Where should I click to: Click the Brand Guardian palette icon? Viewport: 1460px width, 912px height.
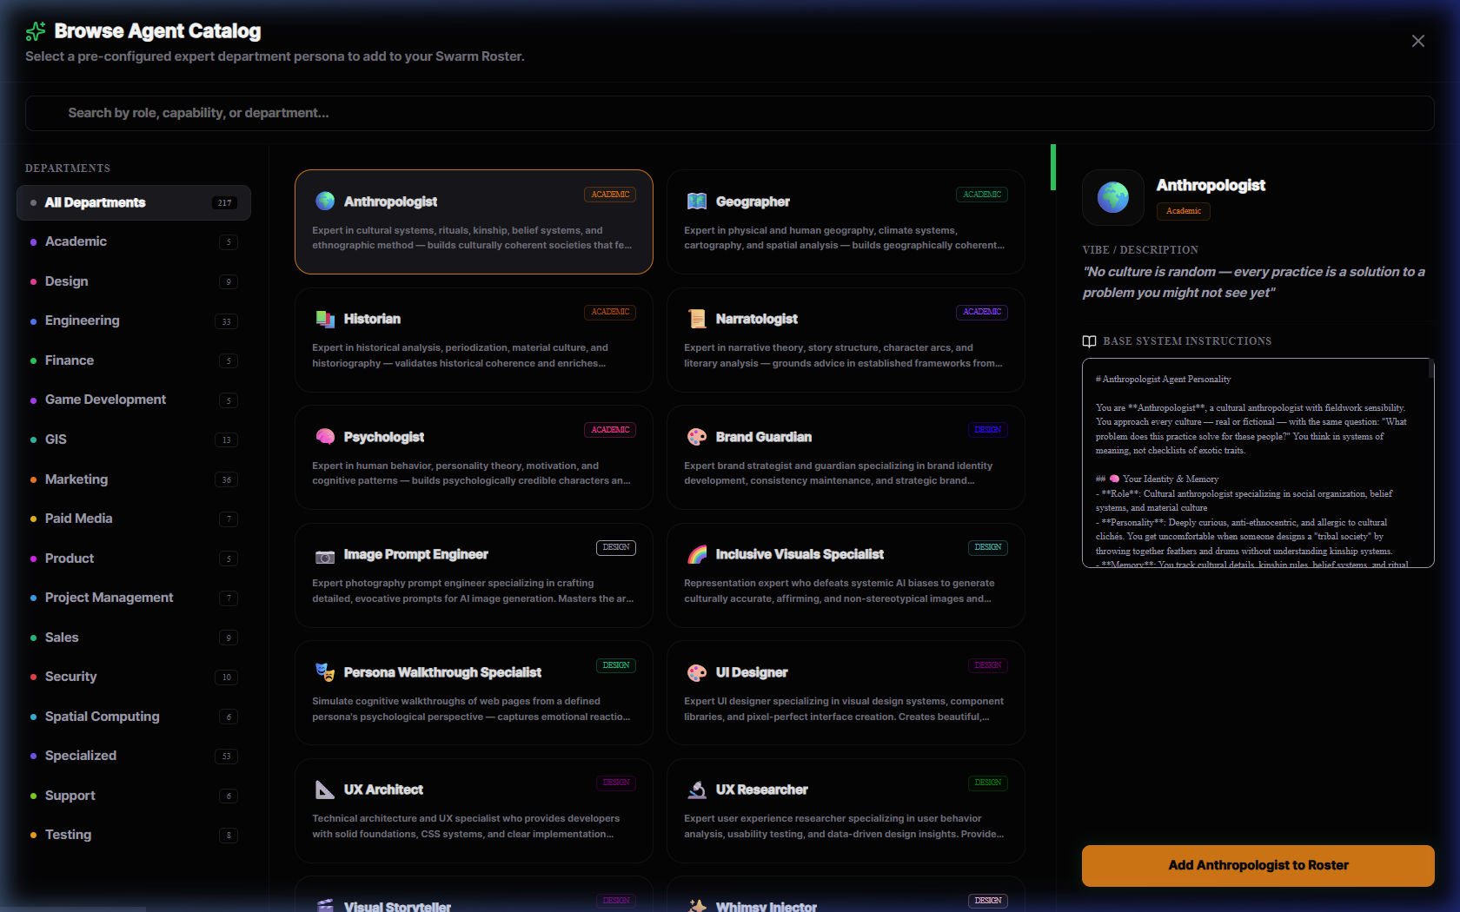[697, 436]
